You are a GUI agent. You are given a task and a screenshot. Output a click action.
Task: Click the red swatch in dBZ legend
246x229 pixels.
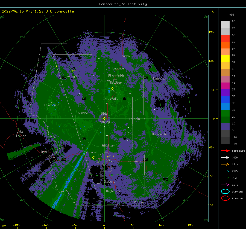pyautogui.click(x=225, y=38)
